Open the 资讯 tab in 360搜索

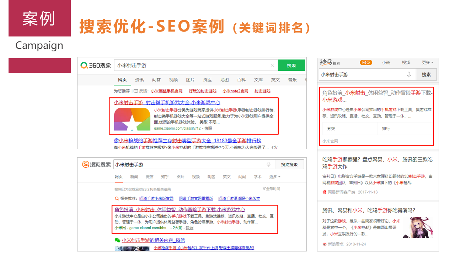(x=139, y=80)
